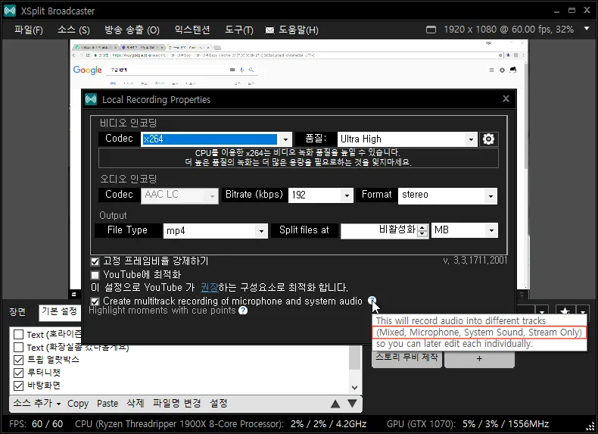Toggle Text (화장실좀 source checkbox
The height and width of the screenshot is (434, 598).
[x=18, y=348]
